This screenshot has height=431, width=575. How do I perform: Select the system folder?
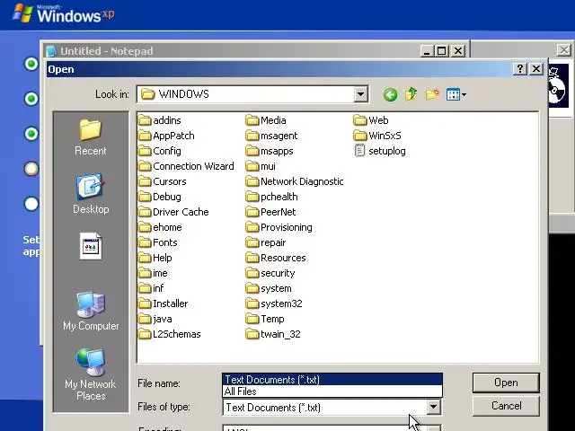(269, 288)
